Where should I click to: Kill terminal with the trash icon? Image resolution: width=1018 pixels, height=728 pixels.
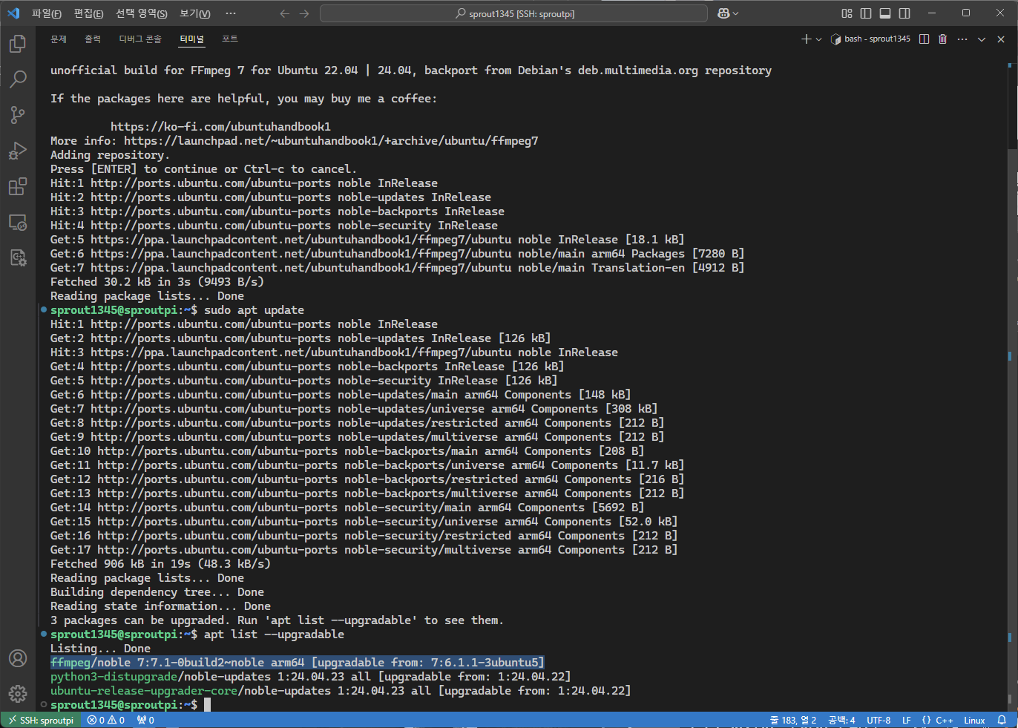[943, 39]
